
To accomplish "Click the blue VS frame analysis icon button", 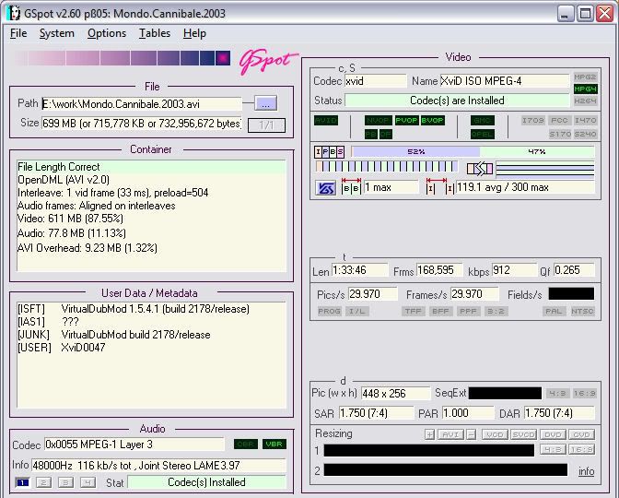I will [326, 188].
